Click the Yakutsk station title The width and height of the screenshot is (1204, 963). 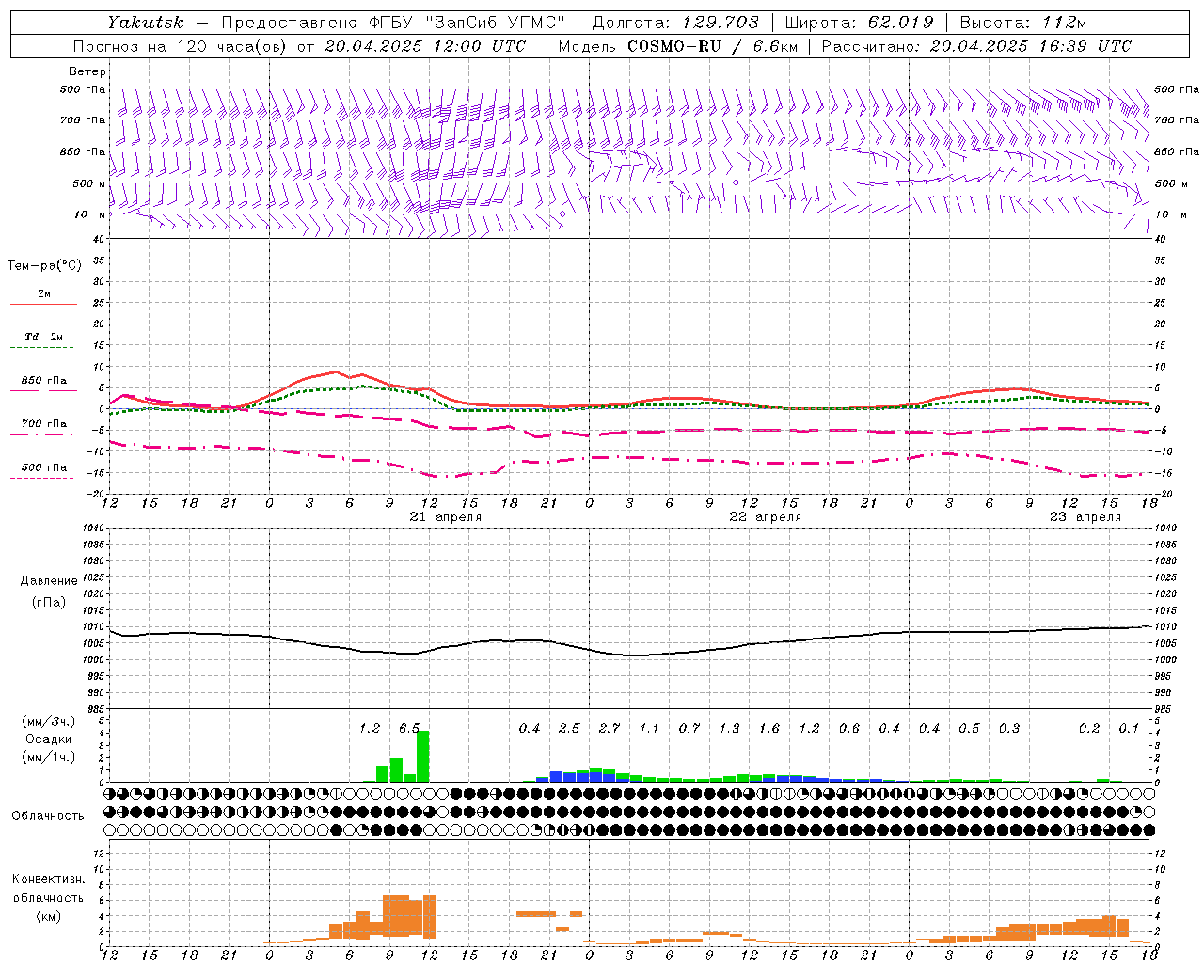point(145,23)
